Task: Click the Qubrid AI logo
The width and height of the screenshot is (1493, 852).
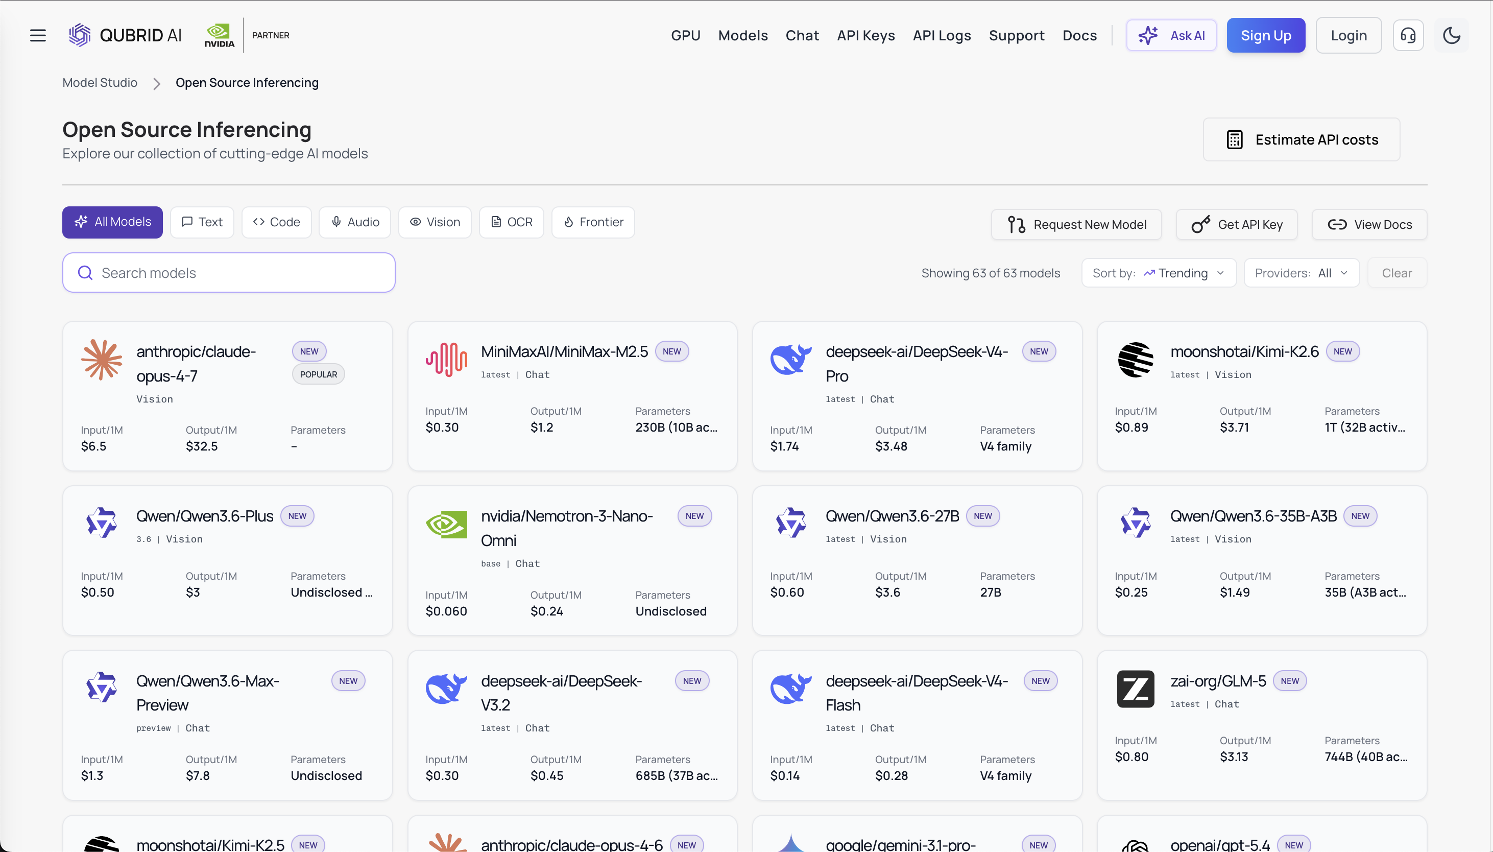Action: (x=125, y=35)
